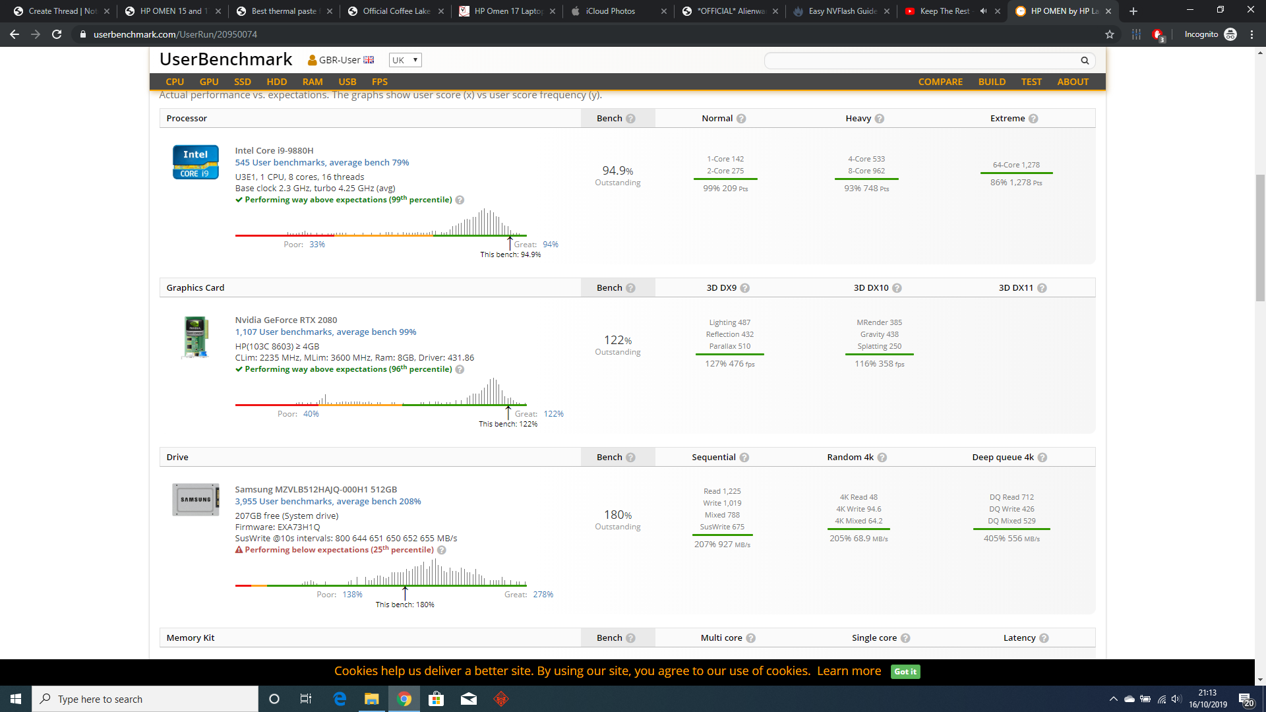The width and height of the screenshot is (1266, 712).
Task: Open the SSD menu
Action: 243,82
